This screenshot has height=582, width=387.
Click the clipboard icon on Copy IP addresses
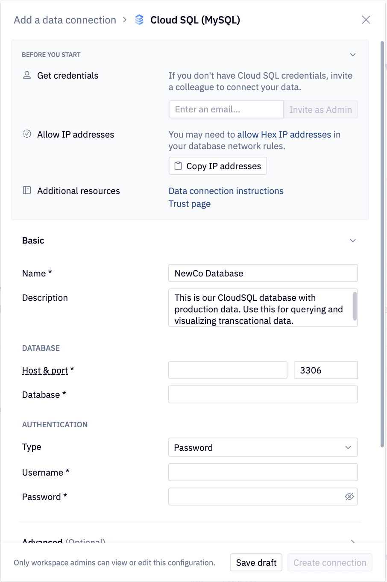coord(179,166)
